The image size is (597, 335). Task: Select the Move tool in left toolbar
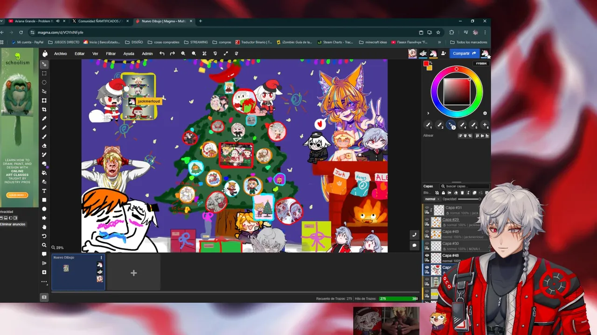(44, 64)
